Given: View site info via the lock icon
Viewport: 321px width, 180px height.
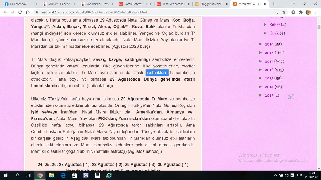Looking at the screenshot, I should pyautogui.click(x=37, y=13).
